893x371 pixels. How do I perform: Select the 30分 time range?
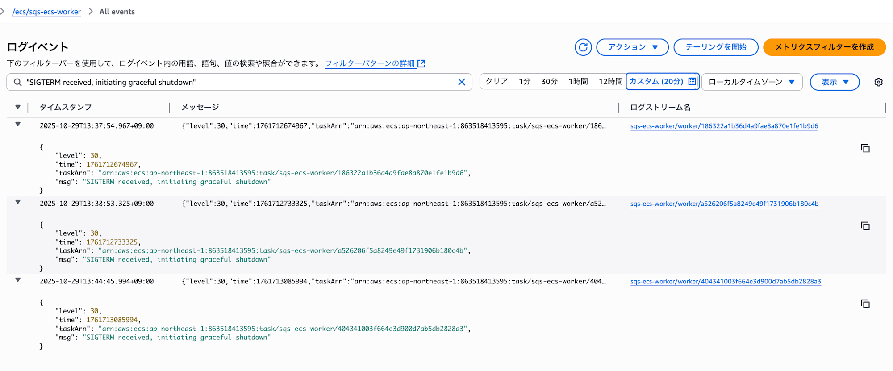549,82
